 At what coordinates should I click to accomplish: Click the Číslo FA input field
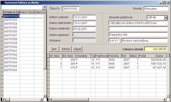point(71,9)
